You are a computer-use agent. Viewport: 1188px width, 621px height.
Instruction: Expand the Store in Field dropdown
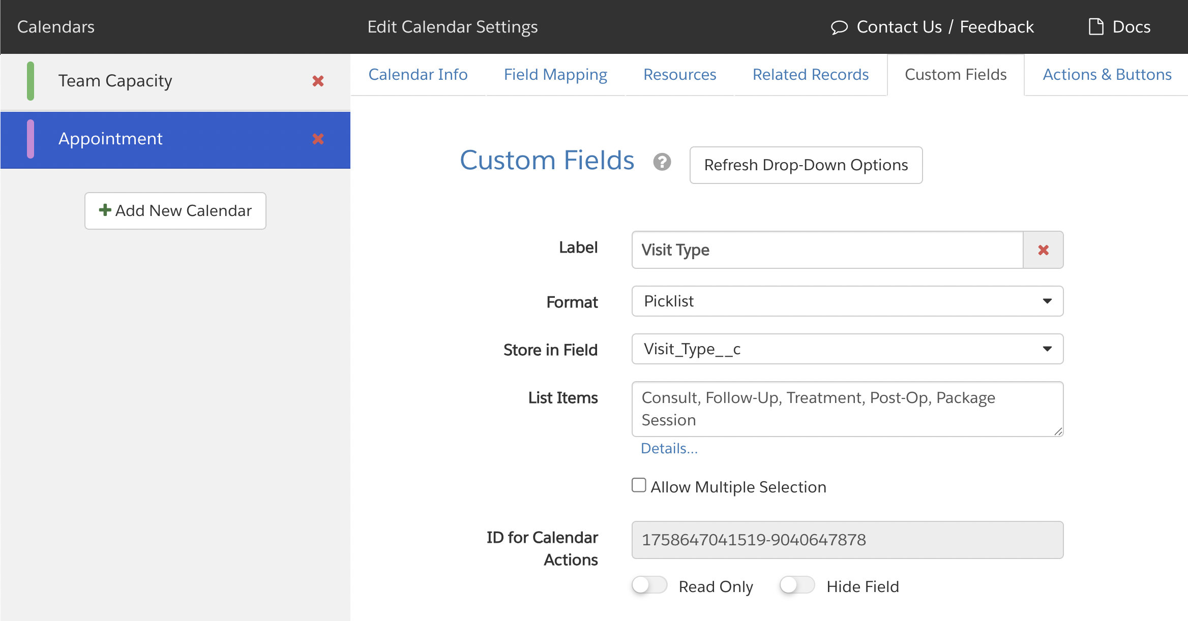[x=847, y=349]
